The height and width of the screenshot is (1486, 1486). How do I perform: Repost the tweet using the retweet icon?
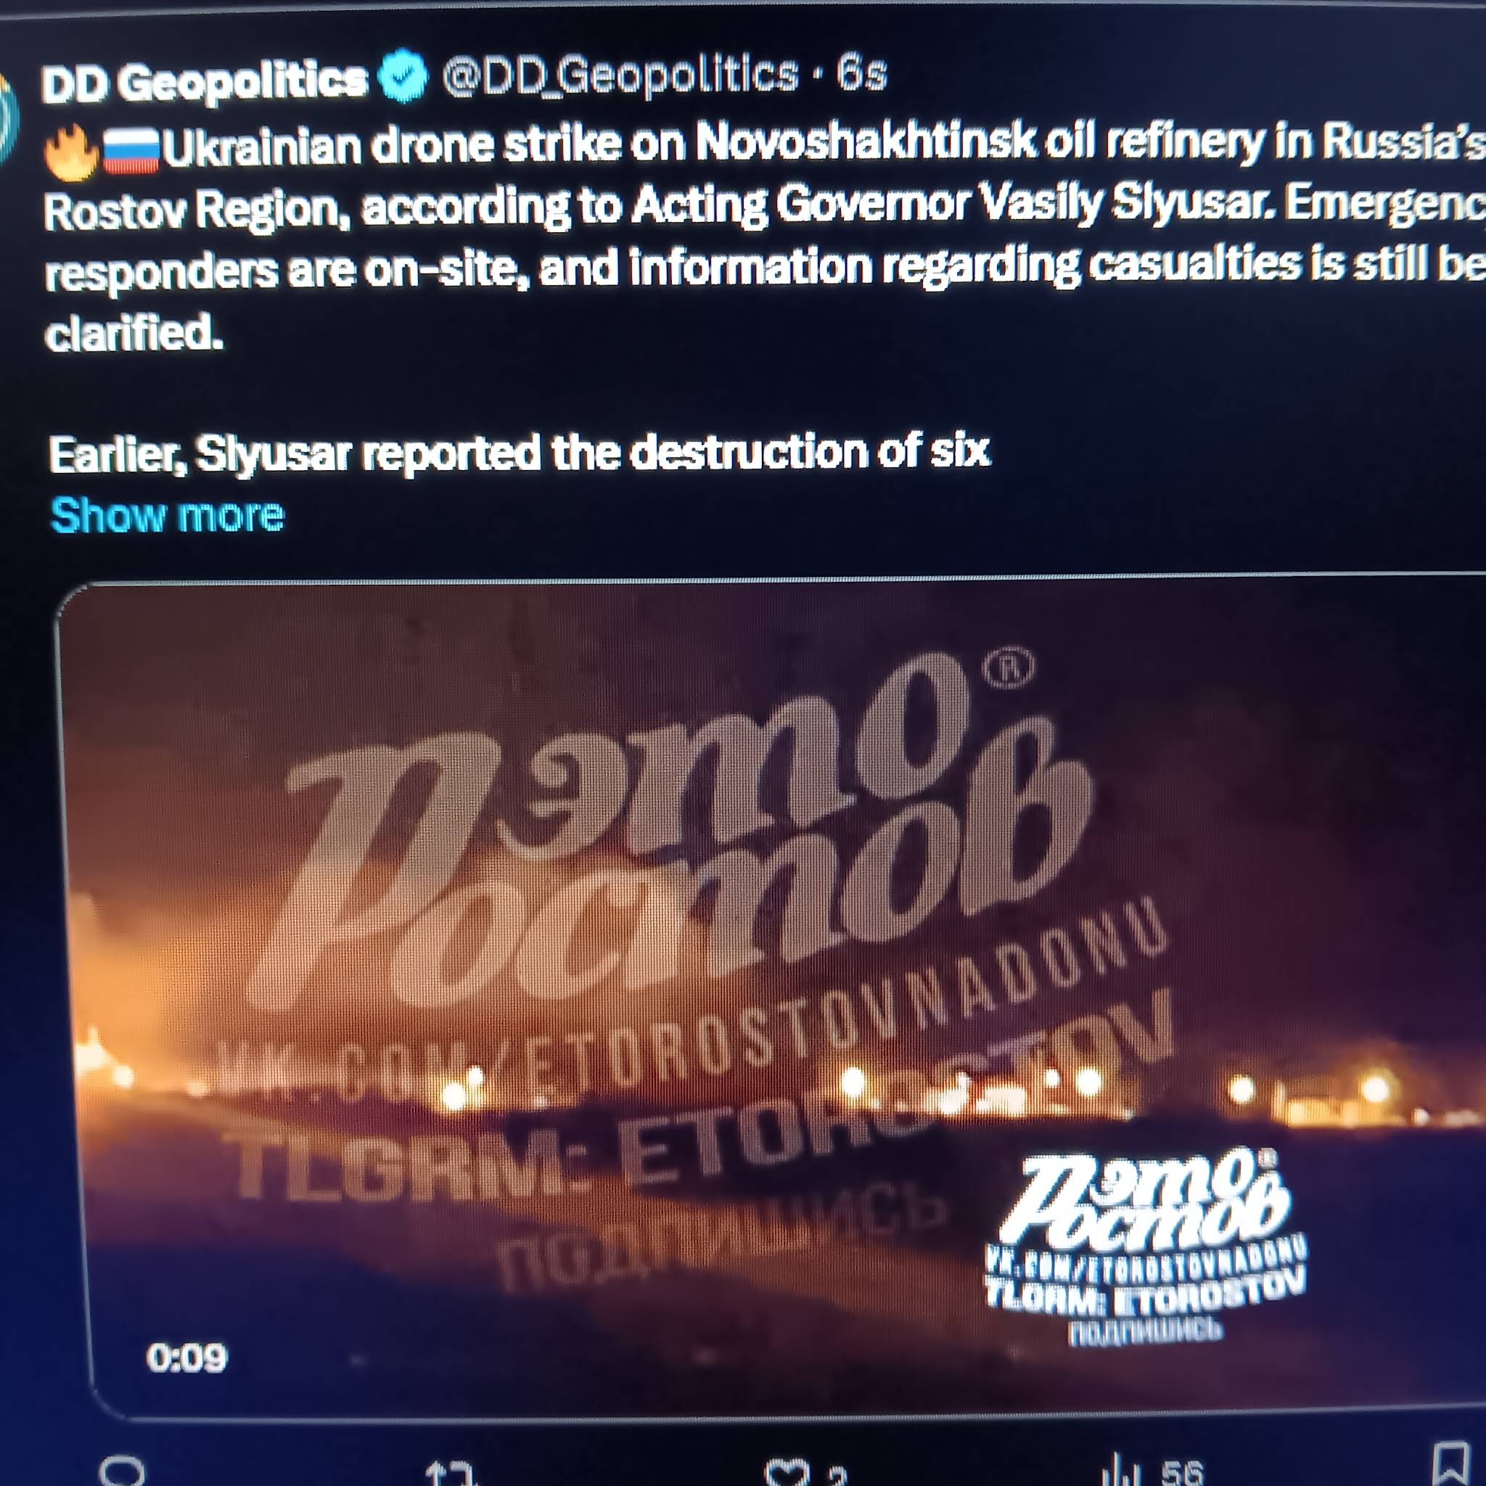point(451,1473)
